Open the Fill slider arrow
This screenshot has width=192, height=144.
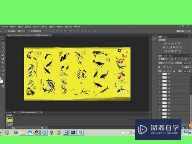(x=190, y=71)
